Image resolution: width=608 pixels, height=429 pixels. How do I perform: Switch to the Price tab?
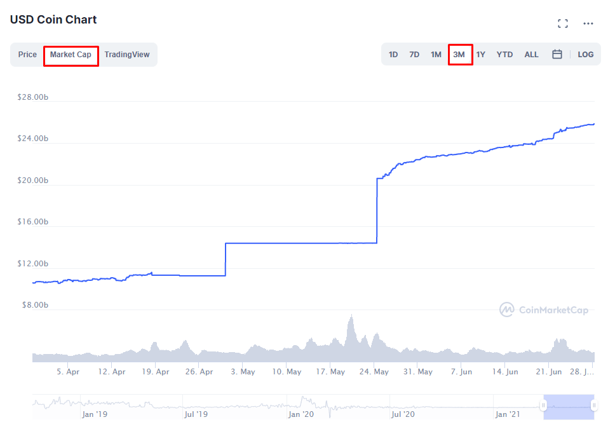pos(27,55)
